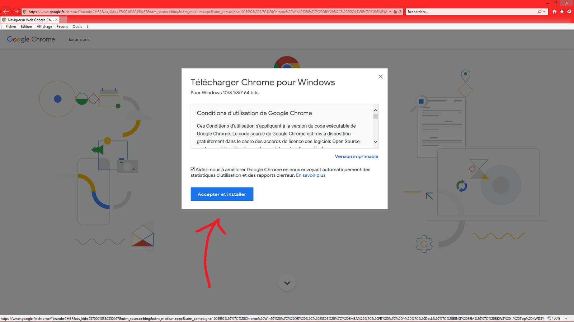Click the terms scrollbar down arrow

(x=375, y=142)
